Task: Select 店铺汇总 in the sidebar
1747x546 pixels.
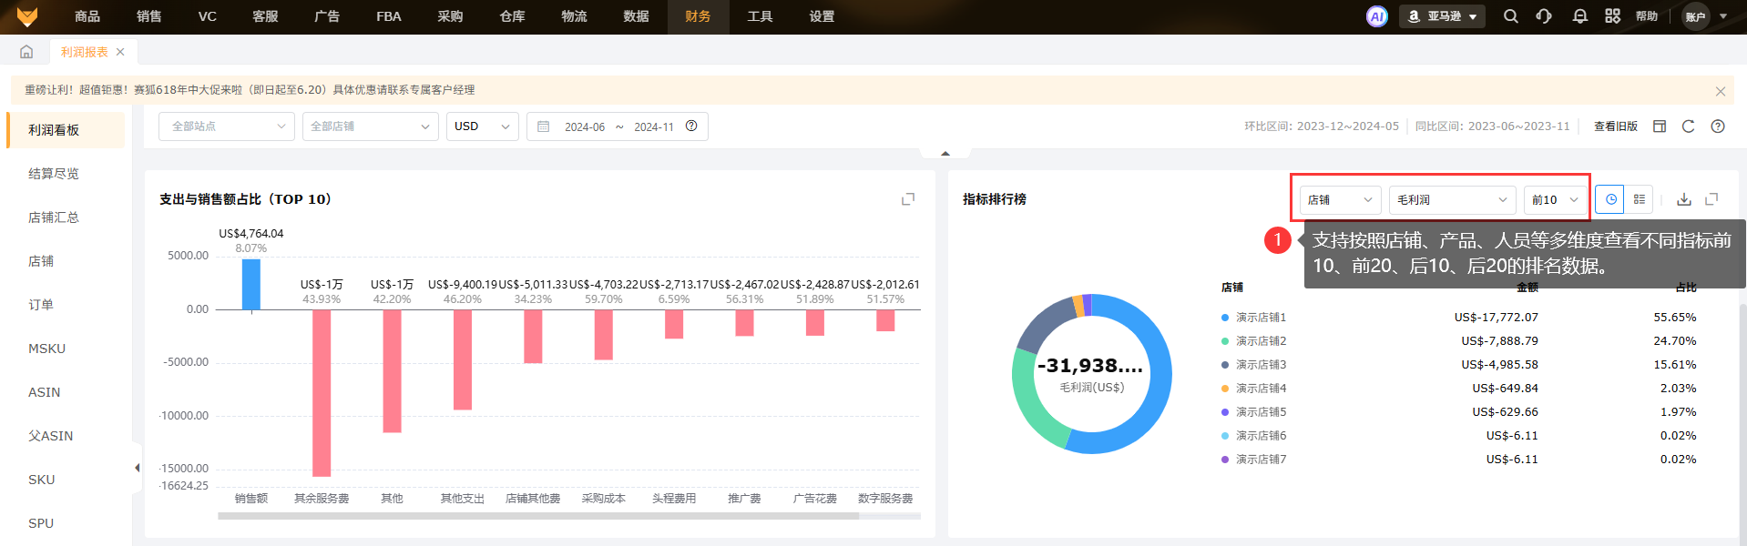Action: (x=54, y=217)
